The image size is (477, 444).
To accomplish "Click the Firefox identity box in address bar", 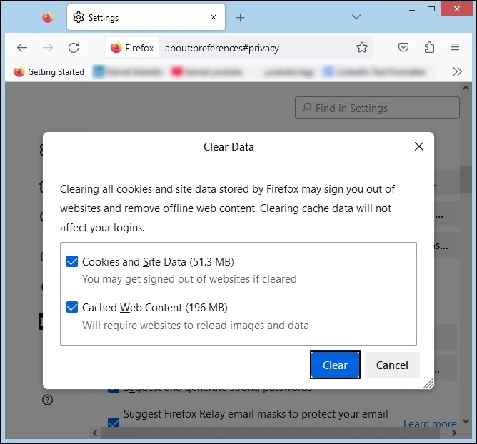I will [x=132, y=48].
